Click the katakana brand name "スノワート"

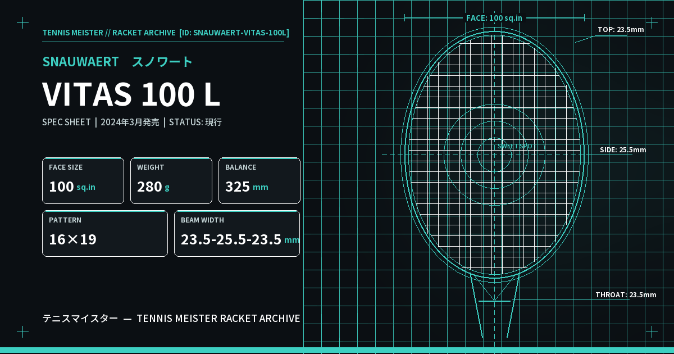point(162,62)
